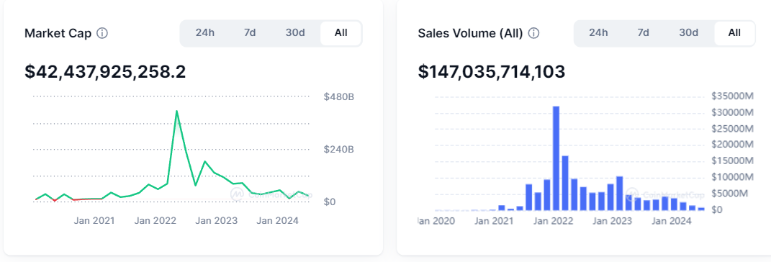Select the 30d tab on Market Cap
The image size is (771, 262).
click(295, 33)
